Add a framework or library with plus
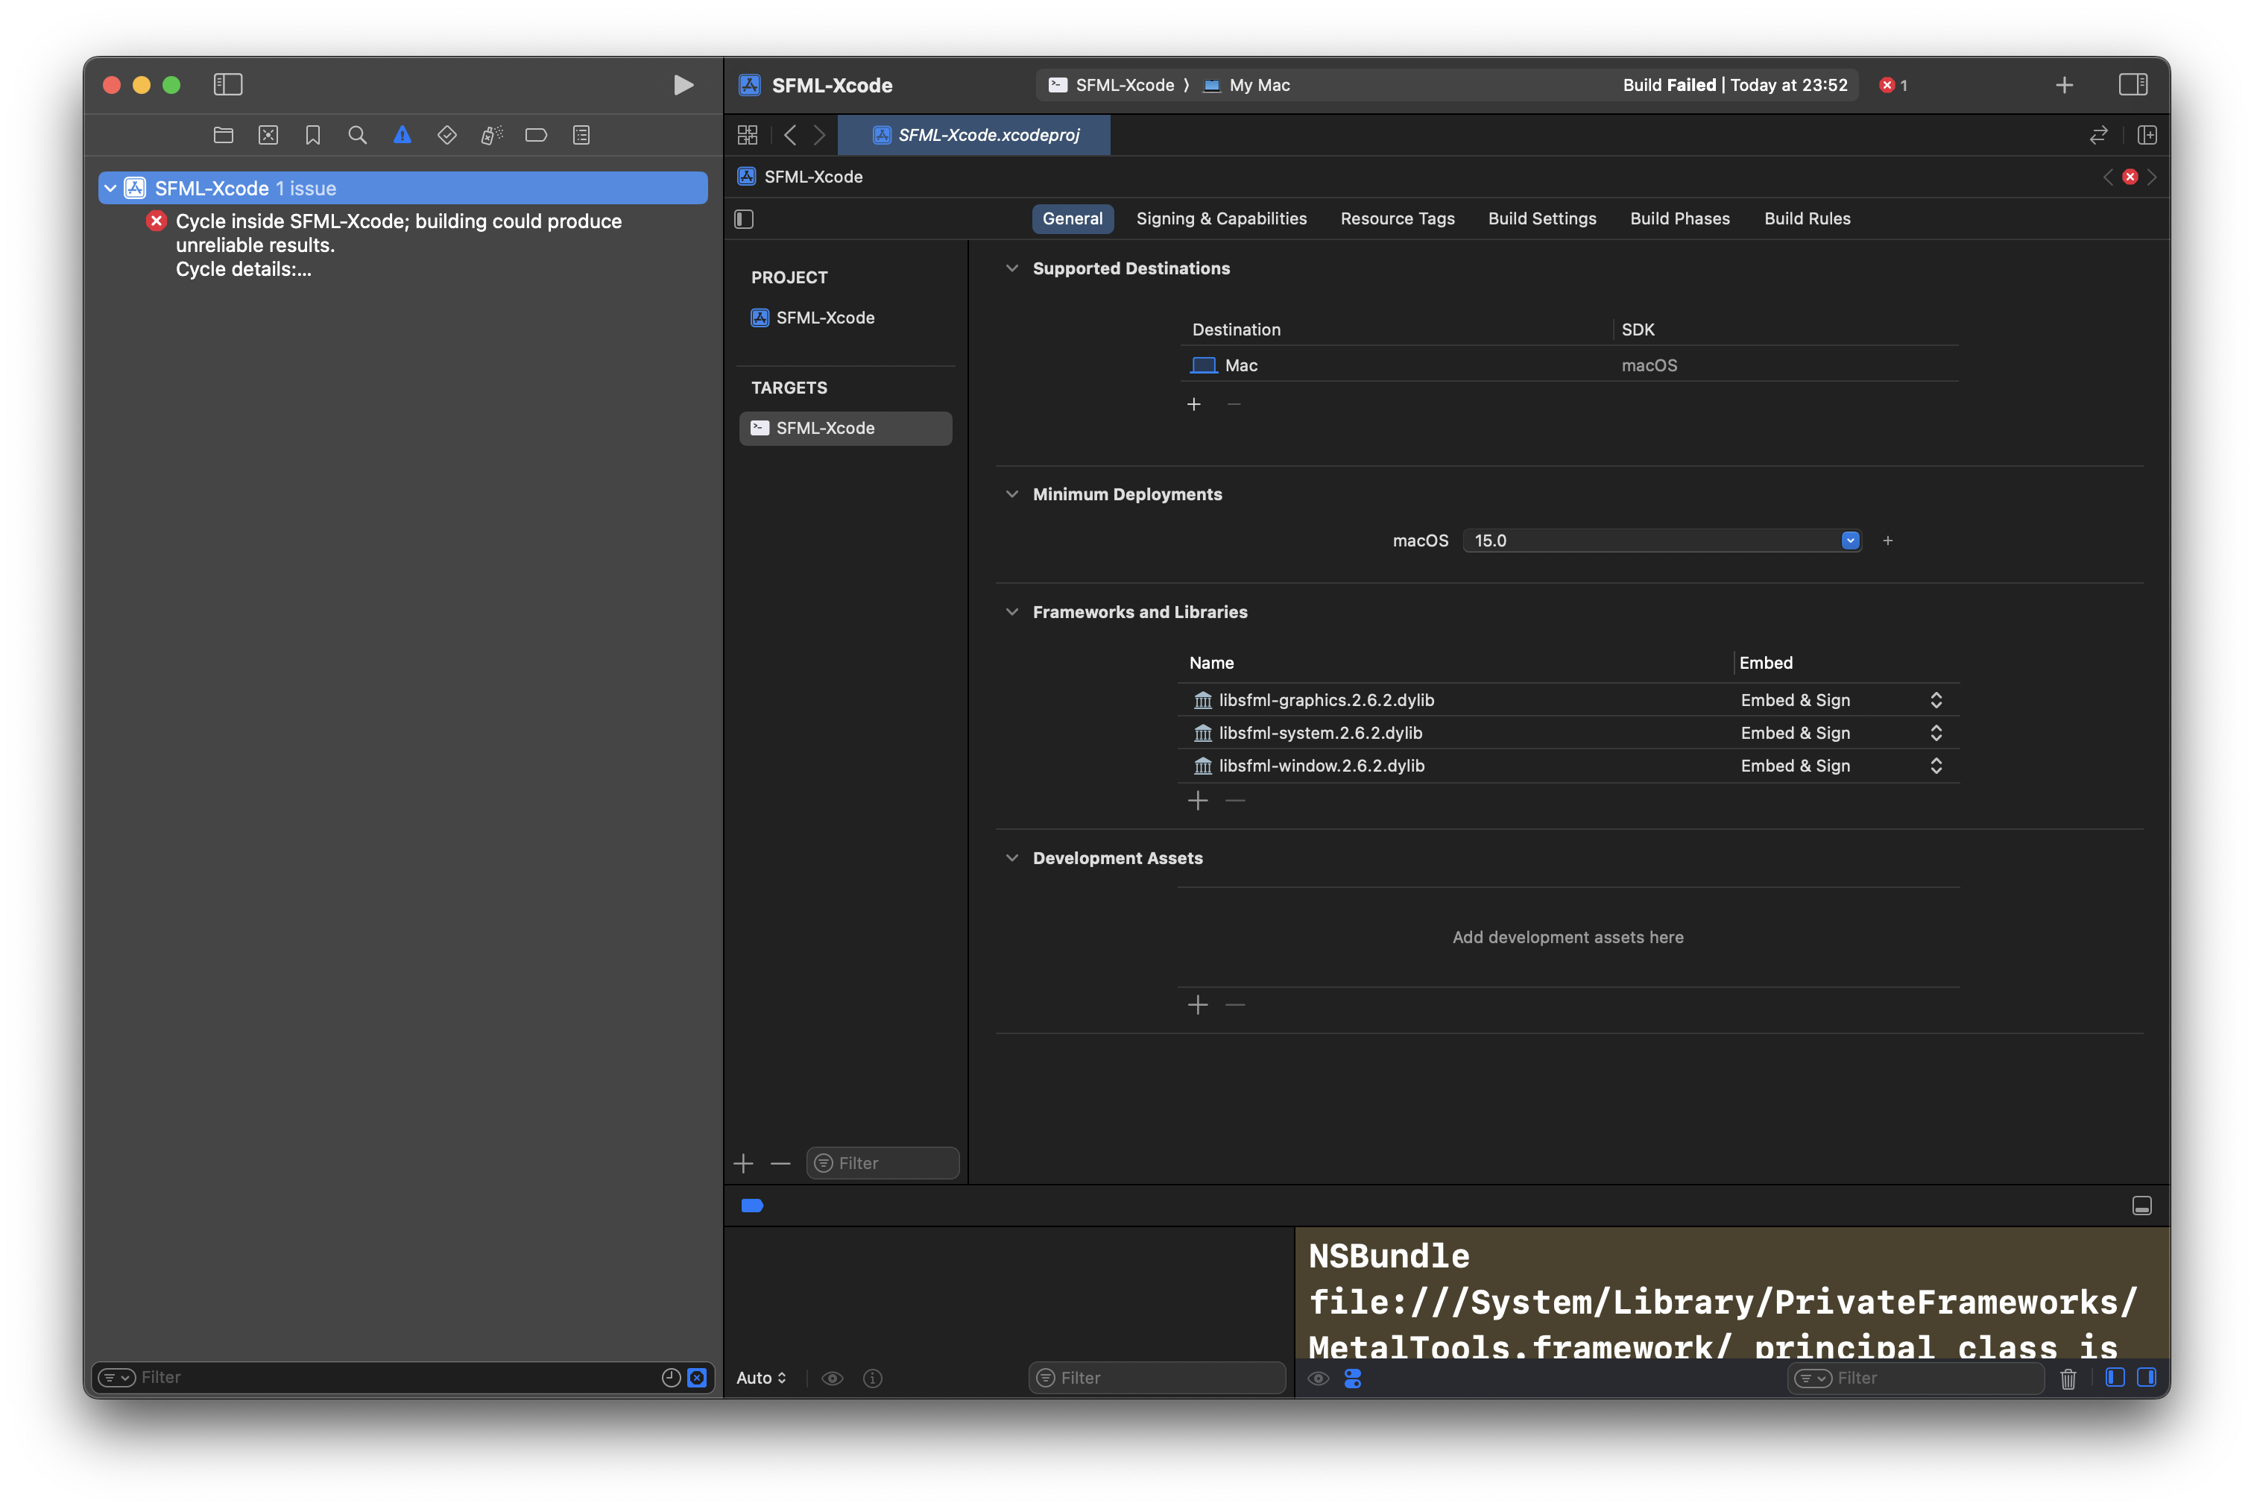Viewport: 2254px width, 1509px height. coord(1197,801)
